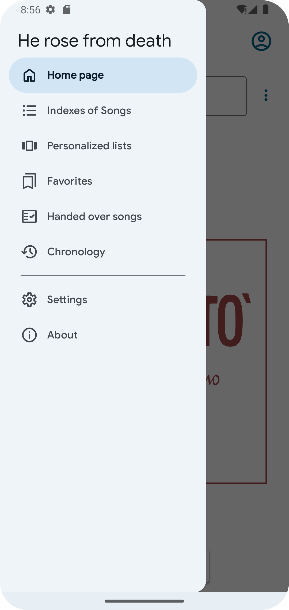Image resolution: width=289 pixels, height=610 pixels.
Task: Click the Indexes of Songs list icon
Action: pyautogui.click(x=29, y=110)
